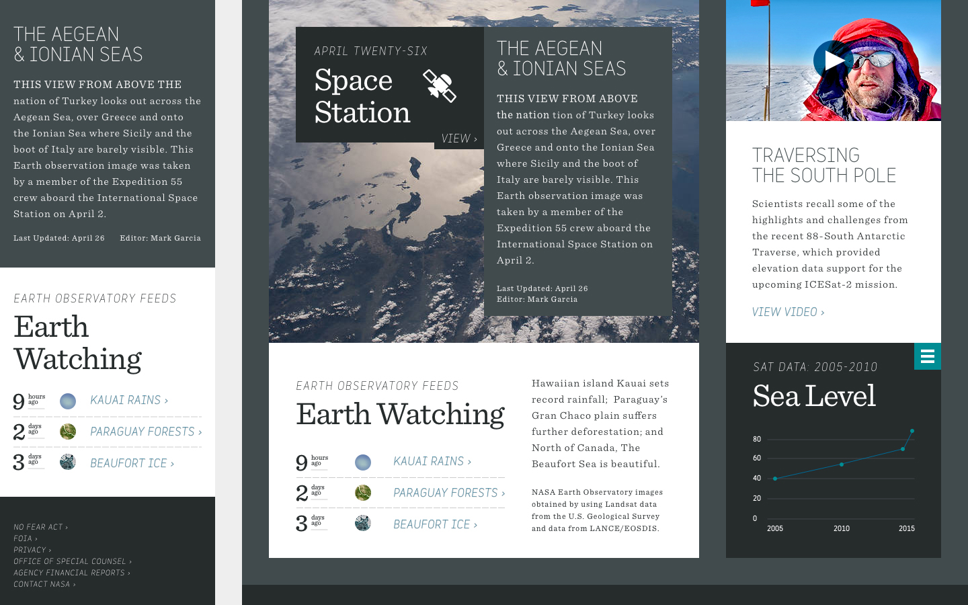Select the Paraguay Forests circle icon in main card

pos(363,493)
